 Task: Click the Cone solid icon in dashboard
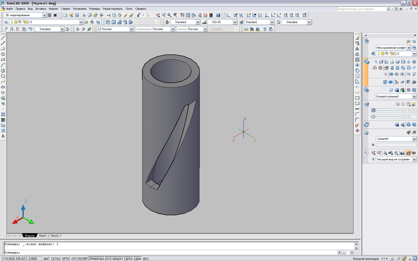[x=392, y=62]
